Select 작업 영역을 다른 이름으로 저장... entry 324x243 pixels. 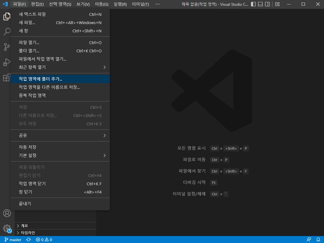pyautogui.click(x=60, y=87)
